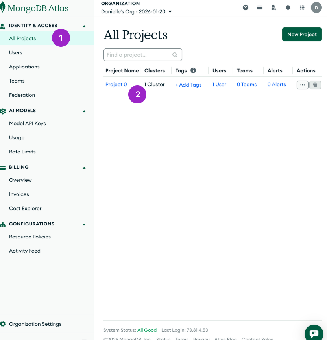Image resolution: width=327 pixels, height=340 pixels.
Task: Click the Tags info icon
Action: tap(193, 71)
